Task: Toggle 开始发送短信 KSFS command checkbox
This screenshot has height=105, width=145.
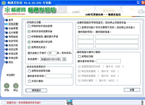Action: point(79,76)
